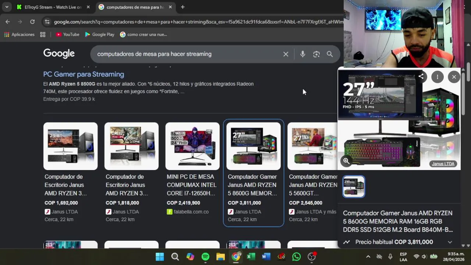471x265 pixels.
Task: Switch to Chrome in the taskbar
Action: (x=236, y=257)
